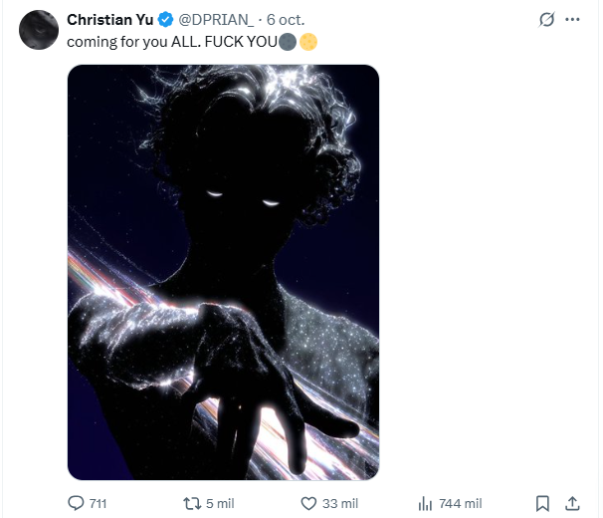Click the Christian Yu display name

click(111, 21)
